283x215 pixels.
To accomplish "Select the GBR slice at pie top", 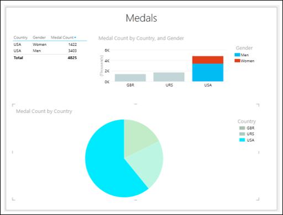I will point(139,137).
